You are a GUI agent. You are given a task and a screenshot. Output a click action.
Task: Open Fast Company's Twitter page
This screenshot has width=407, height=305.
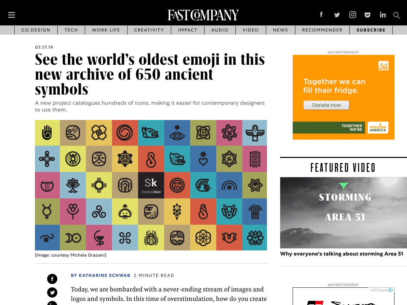[x=337, y=15]
